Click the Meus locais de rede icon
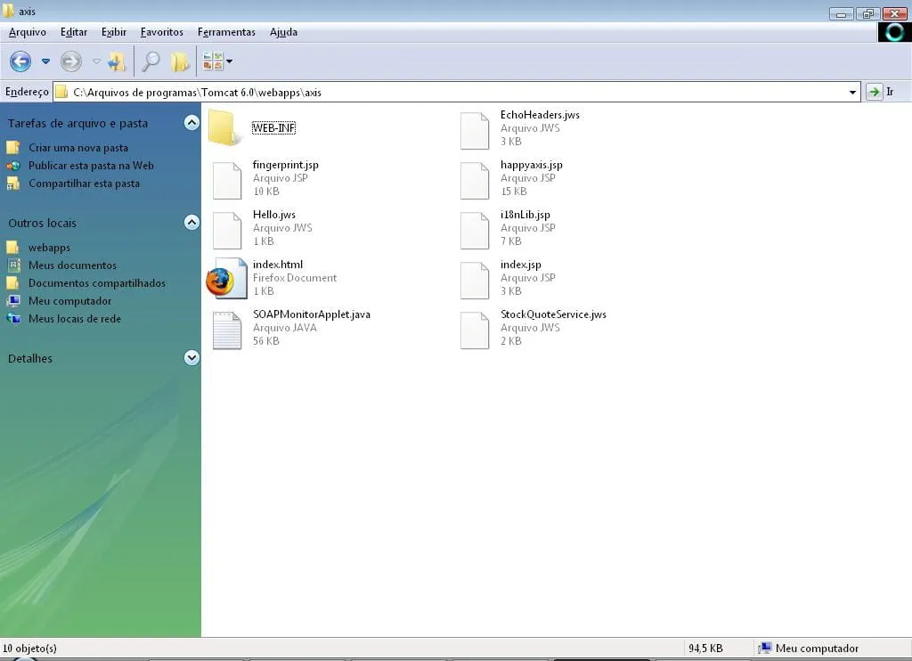Image resolution: width=912 pixels, height=661 pixels. (12, 318)
